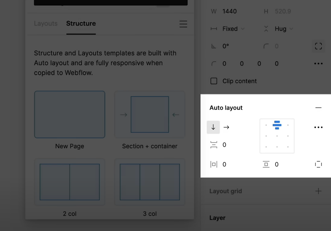Insert the New Page template
The height and width of the screenshot is (231, 331).
pos(70,114)
